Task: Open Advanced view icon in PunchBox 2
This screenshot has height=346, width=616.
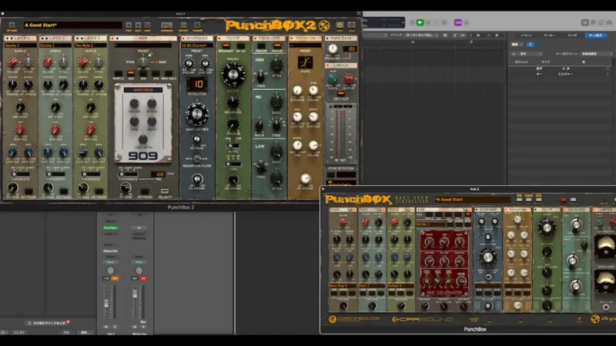Action: pyautogui.click(x=166, y=25)
